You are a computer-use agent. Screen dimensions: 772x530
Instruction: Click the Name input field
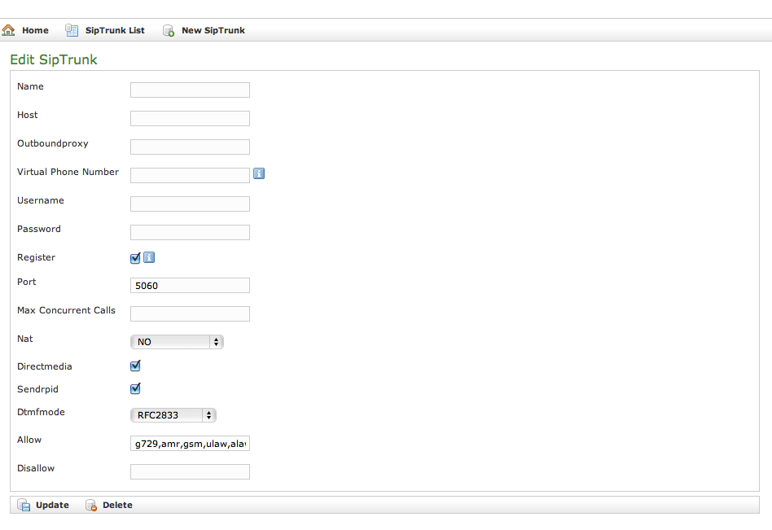click(190, 90)
